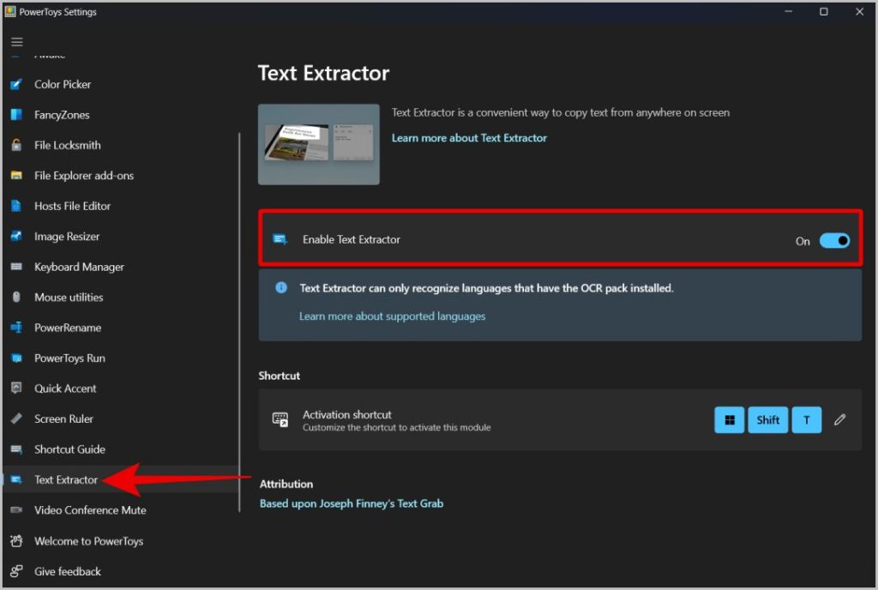
Task: Open Learn more about Text Extractor link
Action: 469,138
